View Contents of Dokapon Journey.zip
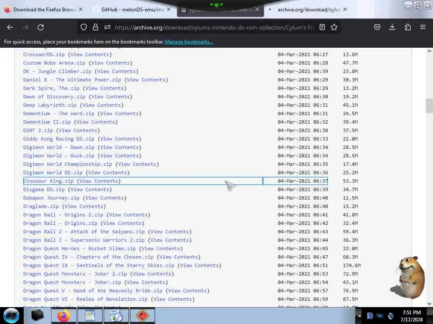 pyautogui.click(x=105, y=198)
